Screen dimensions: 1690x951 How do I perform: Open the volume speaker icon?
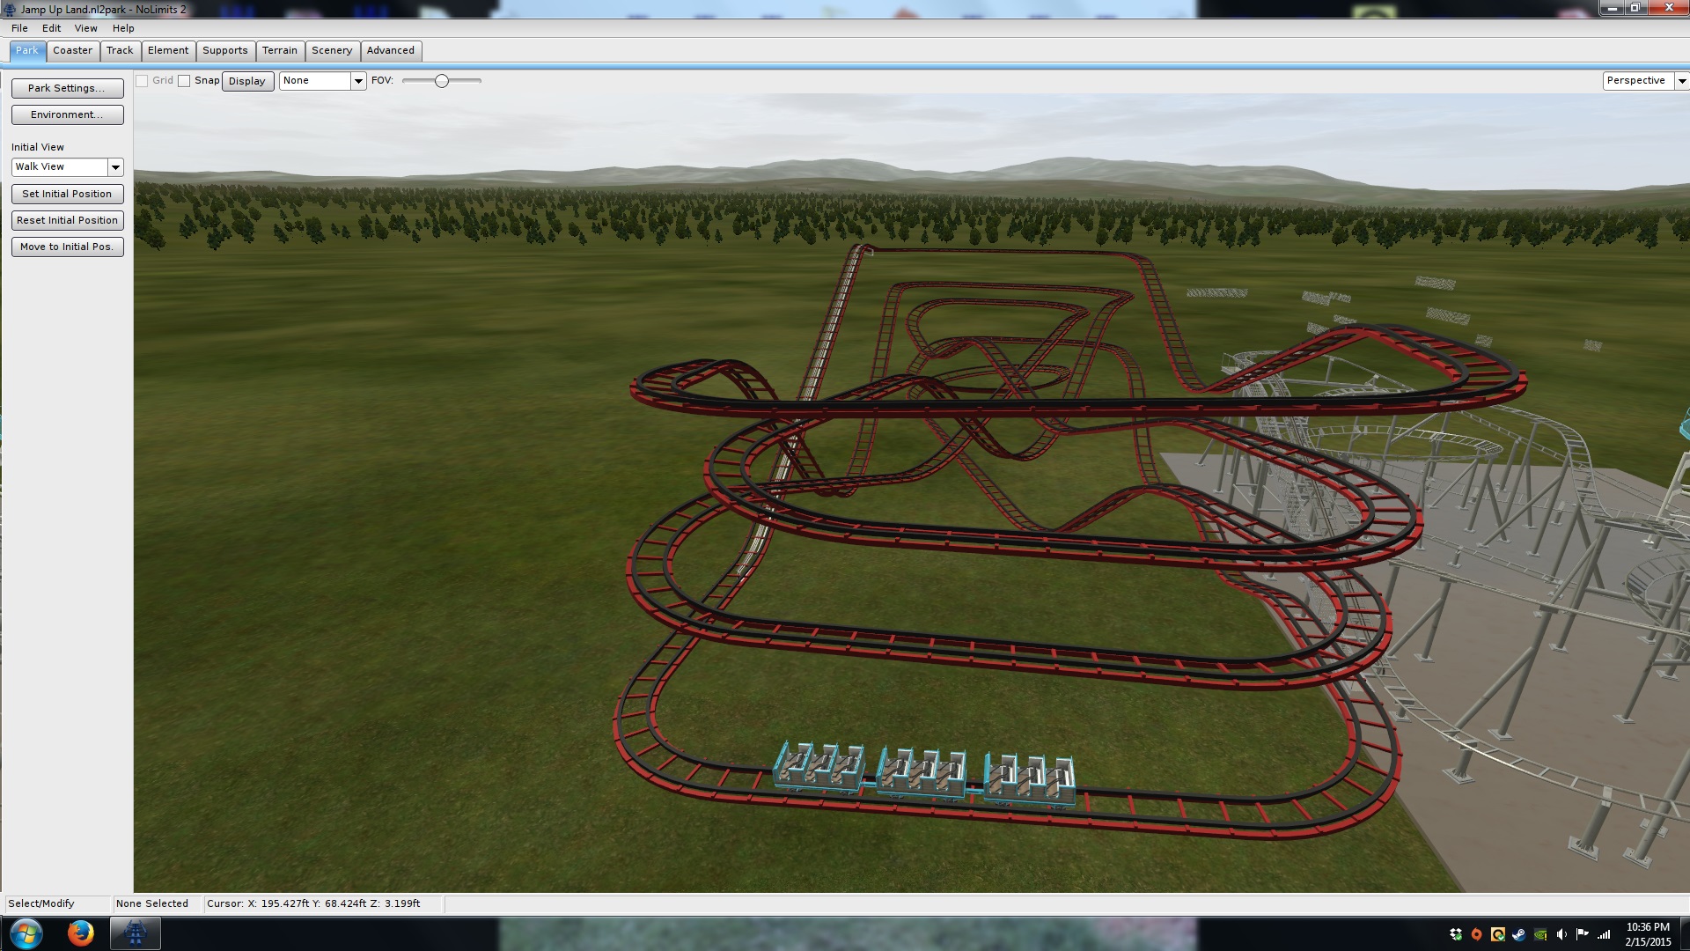coord(1561,934)
